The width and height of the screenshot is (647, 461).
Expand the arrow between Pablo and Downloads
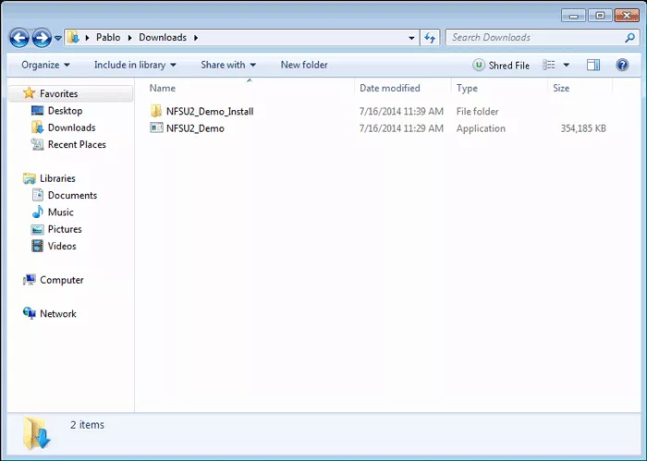coord(130,38)
